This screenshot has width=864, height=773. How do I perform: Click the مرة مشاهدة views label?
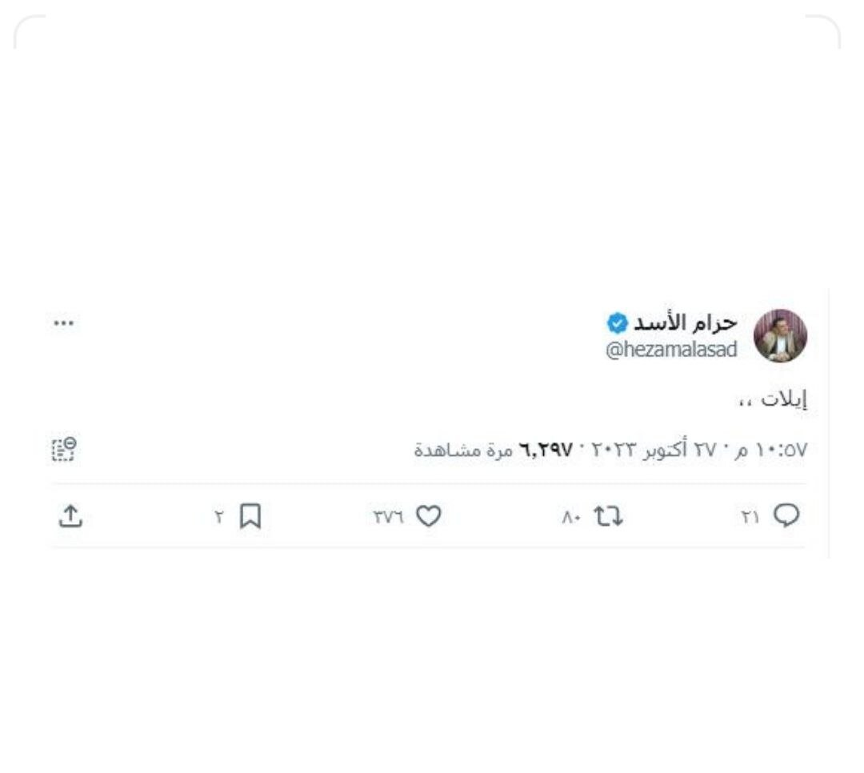[464, 451]
